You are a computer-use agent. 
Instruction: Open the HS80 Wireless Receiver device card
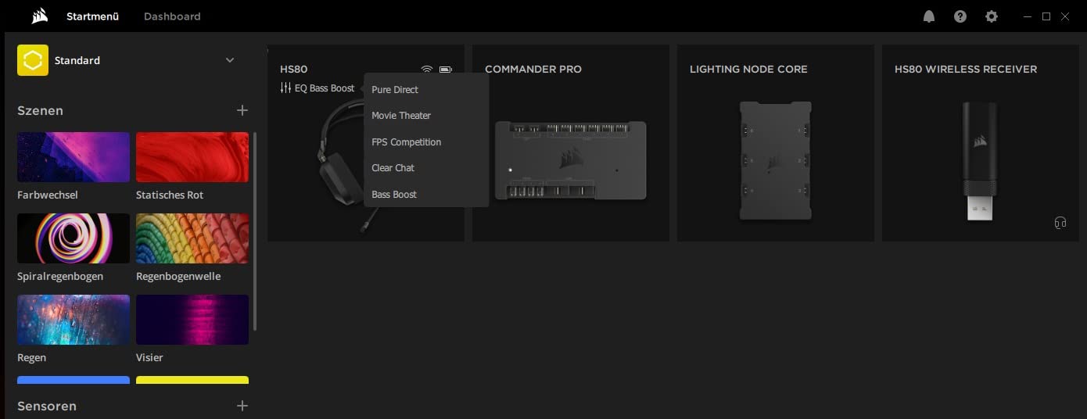981,143
